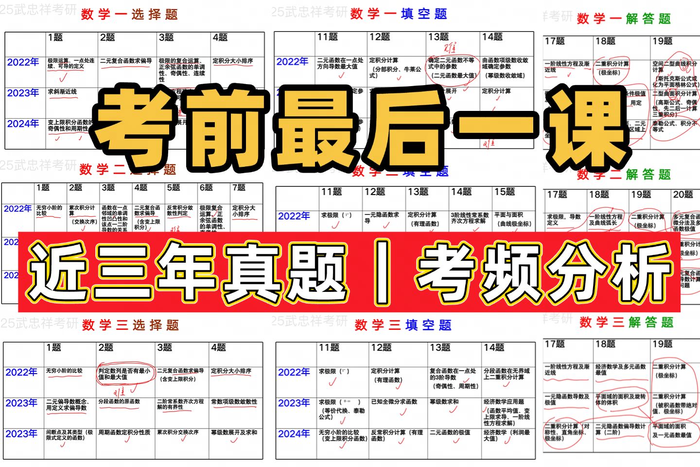Click cell "极限运算、一点处连续、可导的定义"
The width and height of the screenshot is (700, 467).
coord(71,64)
